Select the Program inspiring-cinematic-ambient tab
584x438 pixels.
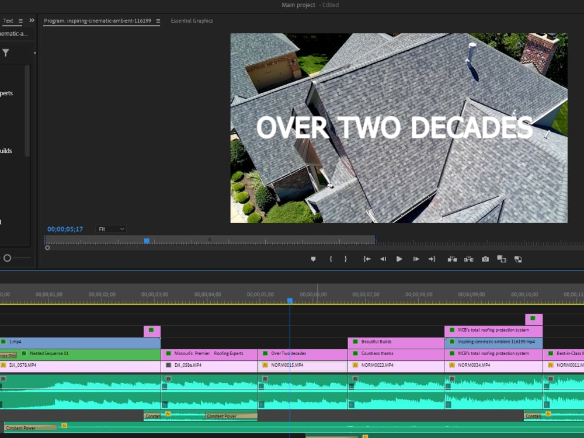click(98, 21)
